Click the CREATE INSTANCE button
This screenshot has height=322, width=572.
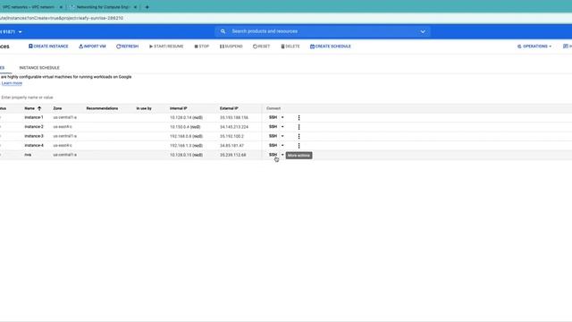click(48, 47)
